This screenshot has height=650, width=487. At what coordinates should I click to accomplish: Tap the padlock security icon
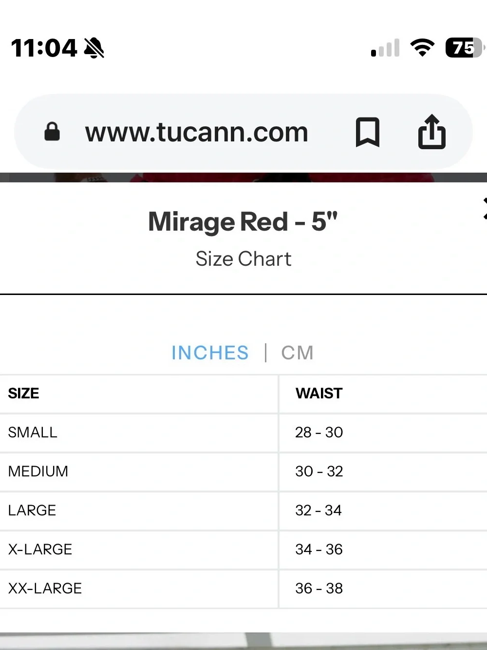click(x=52, y=132)
